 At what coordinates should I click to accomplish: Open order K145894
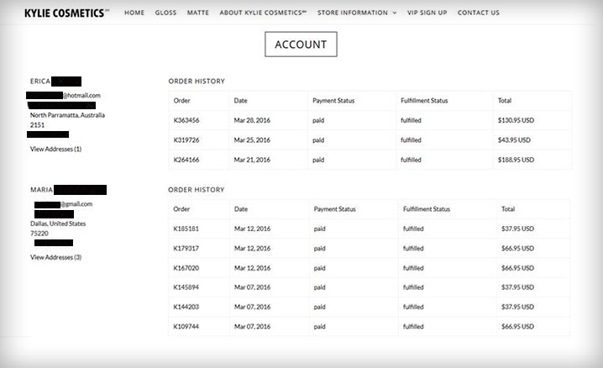coord(186,287)
